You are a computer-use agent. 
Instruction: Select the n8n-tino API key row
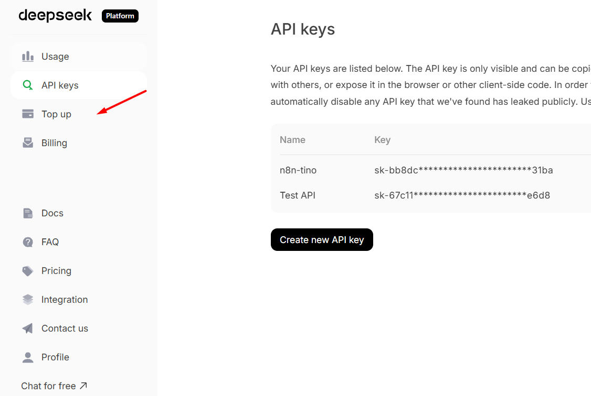298,170
